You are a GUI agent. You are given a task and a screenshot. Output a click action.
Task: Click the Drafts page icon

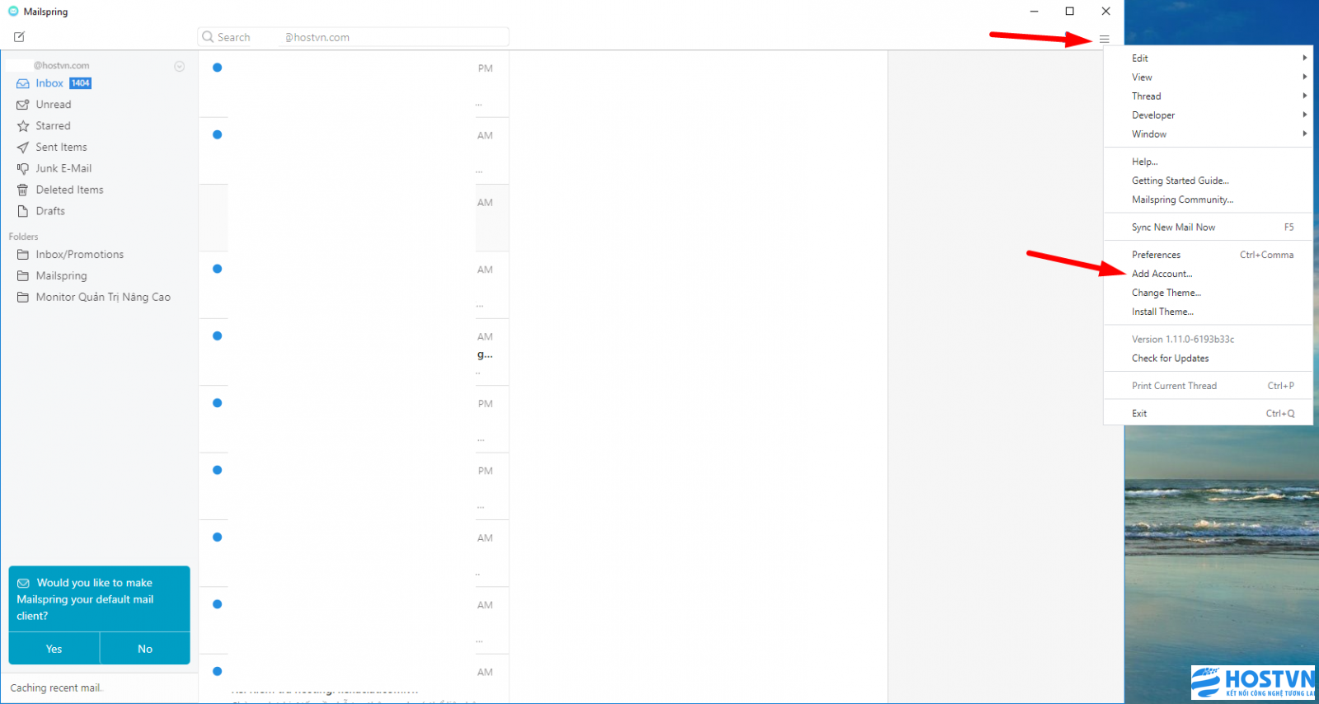(x=23, y=211)
